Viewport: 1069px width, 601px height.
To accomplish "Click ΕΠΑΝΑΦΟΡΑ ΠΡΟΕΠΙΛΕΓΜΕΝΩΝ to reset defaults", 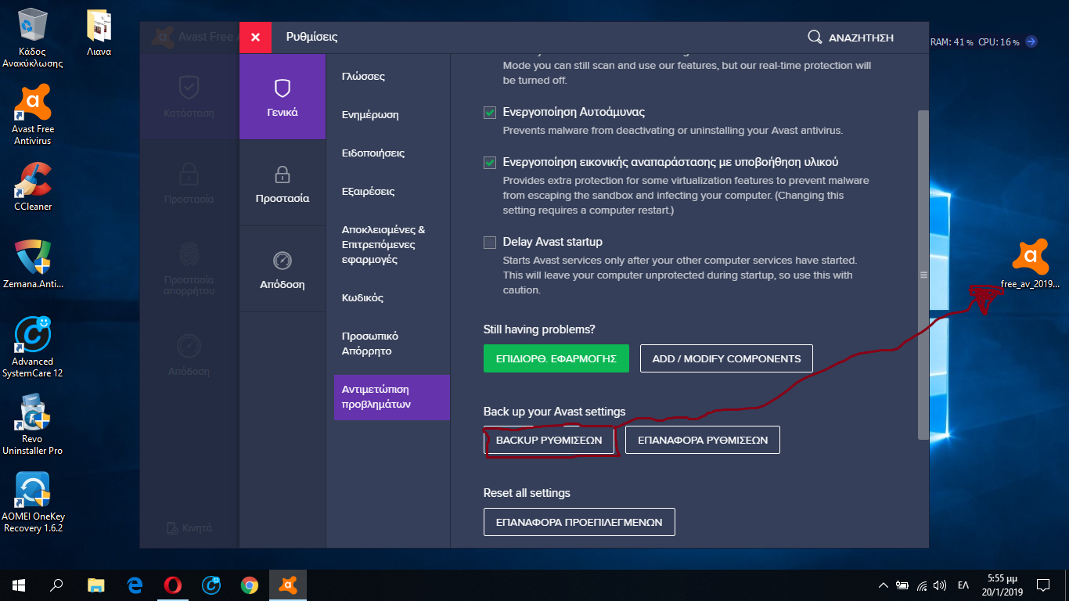I will (579, 522).
